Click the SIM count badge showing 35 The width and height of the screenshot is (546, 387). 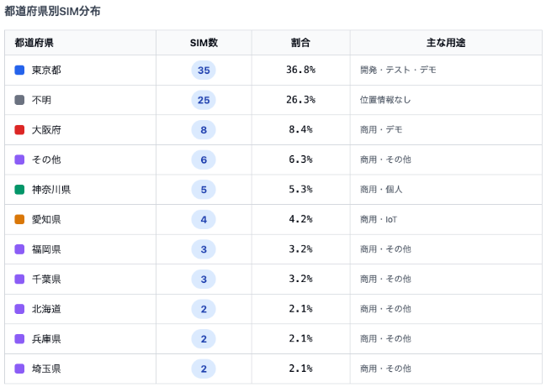204,71
